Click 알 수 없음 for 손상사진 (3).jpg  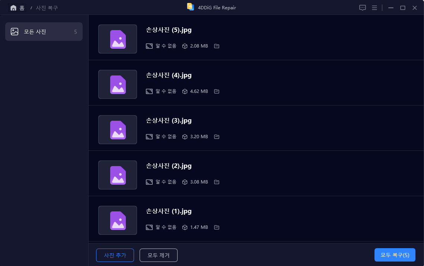point(166,137)
